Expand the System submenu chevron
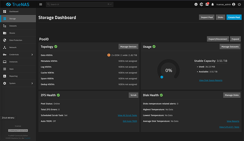The height and width of the screenshot is (141, 244). (32, 83)
